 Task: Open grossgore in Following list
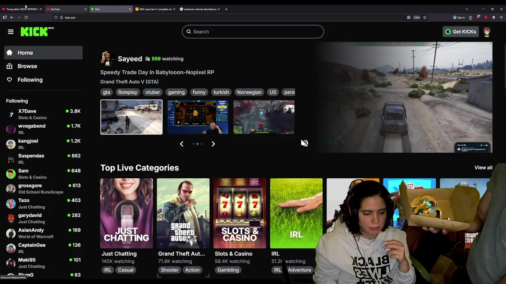click(43, 189)
